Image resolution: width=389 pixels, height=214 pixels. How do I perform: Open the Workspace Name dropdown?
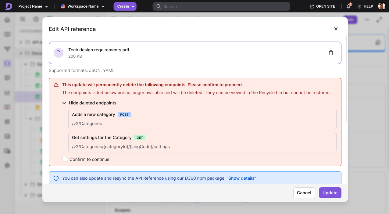[83, 6]
